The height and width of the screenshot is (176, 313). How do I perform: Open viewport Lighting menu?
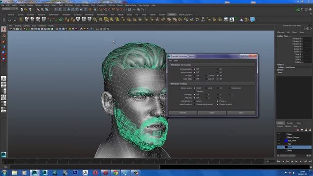pyautogui.click(x=26, y=26)
